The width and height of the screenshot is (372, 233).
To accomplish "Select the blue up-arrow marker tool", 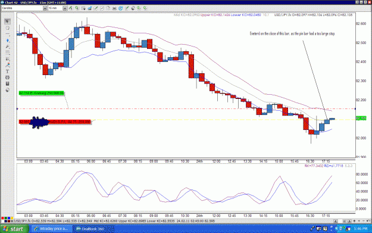I will click(x=7, y=41).
